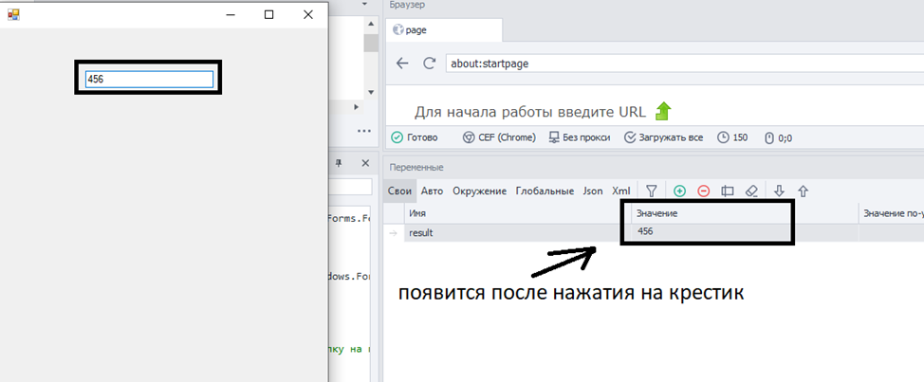Switch to the Json tab
The height and width of the screenshot is (382, 924).
point(593,191)
